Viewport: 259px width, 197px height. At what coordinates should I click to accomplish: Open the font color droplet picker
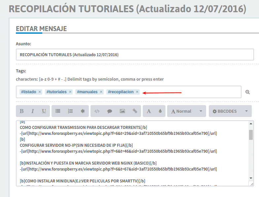[x=160, y=111]
